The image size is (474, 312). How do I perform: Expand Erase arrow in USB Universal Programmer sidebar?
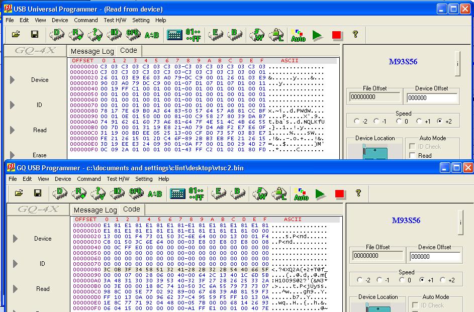pos(13,155)
